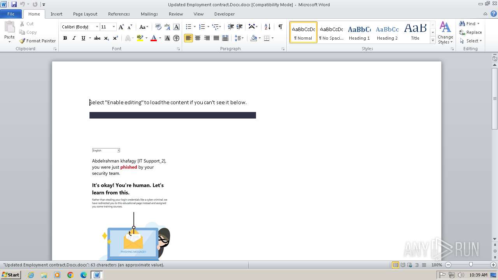The image size is (498, 280).
Task: Click the Shrink Font icon
Action: pos(130,27)
